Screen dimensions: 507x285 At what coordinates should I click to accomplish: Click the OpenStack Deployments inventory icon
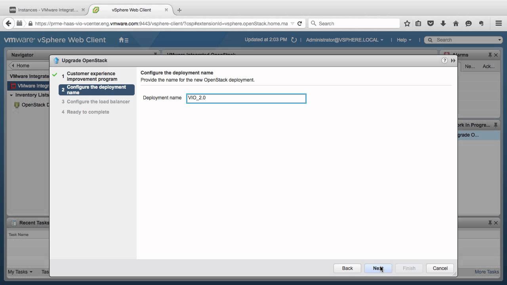17,105
